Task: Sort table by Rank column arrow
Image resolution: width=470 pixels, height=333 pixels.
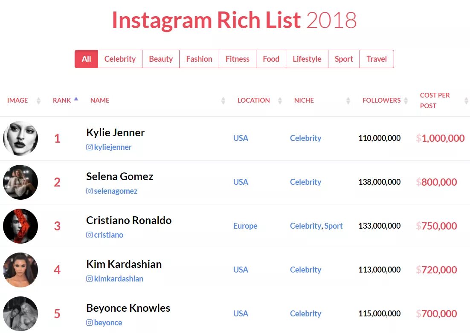Action: (x=76, y=99)
